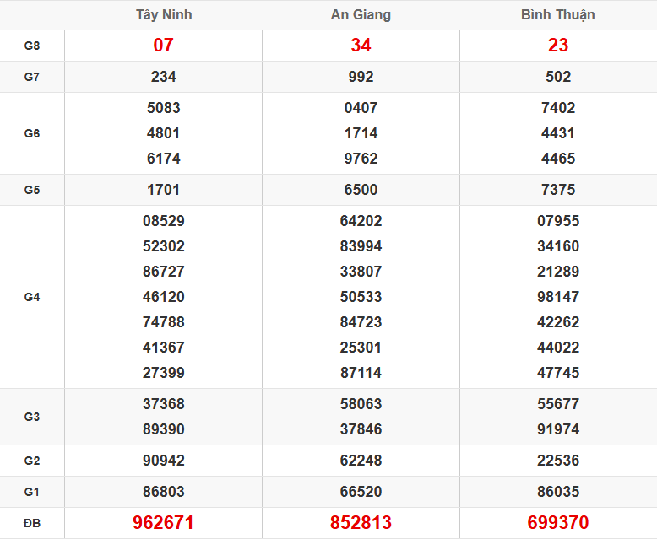
Task: Click Tây Ninh G8 red number 07
Action: point(163,46)
